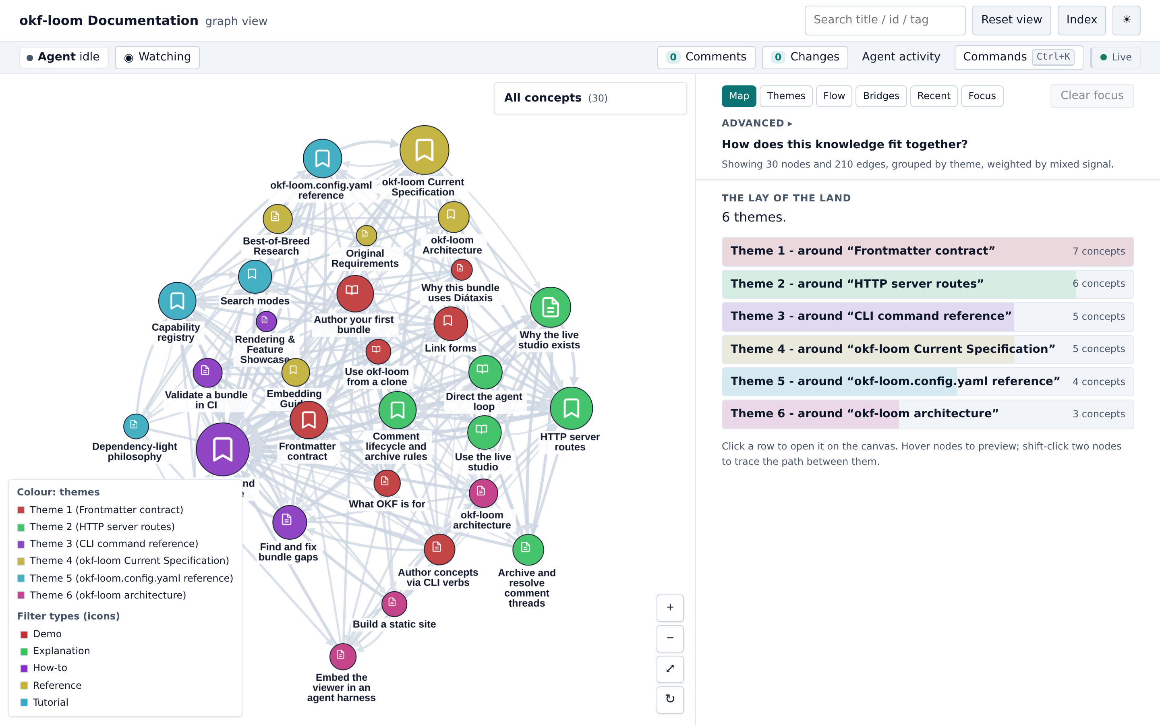Select the Embedding Guide node
Image resolution: width=1160 pixels, height=725 pixels.
295,372
